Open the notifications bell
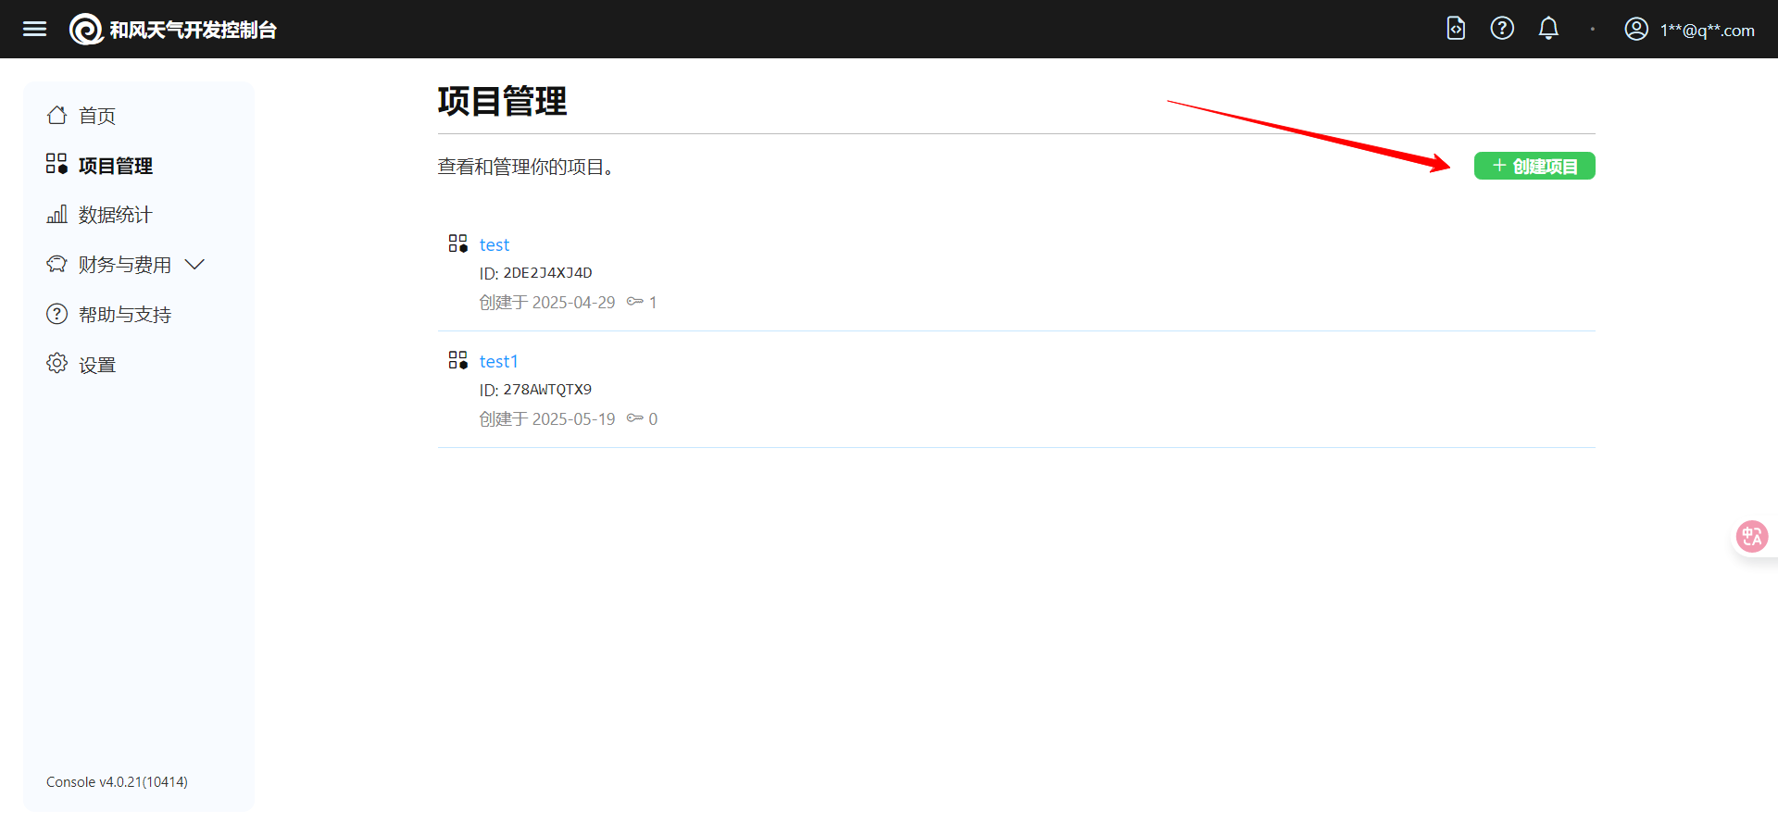Viewport: 1778px width, 835px height. [1548, 29]
